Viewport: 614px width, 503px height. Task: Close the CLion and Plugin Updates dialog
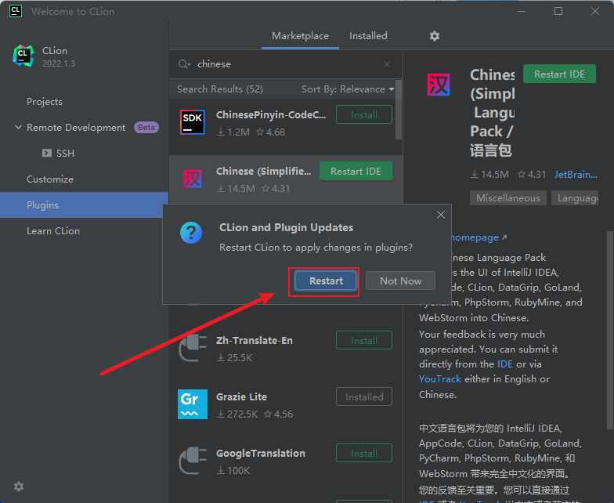tap(440, 215)
